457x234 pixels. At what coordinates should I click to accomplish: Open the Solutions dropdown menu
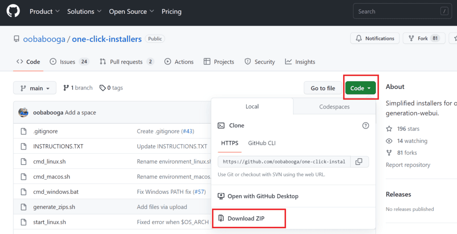pos(84,12)
